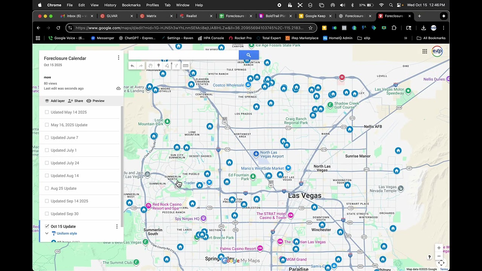Open the bookmarks apps grid icon

38,38
